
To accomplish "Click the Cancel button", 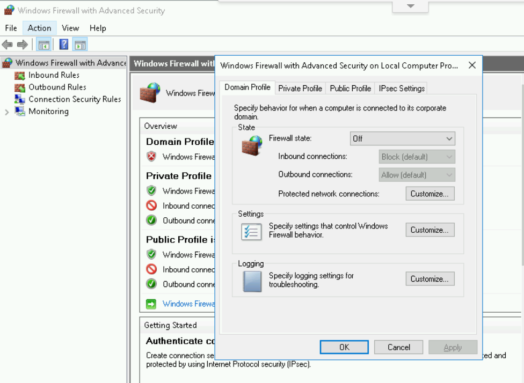I will pyautogui.click(x=399, y=347).
